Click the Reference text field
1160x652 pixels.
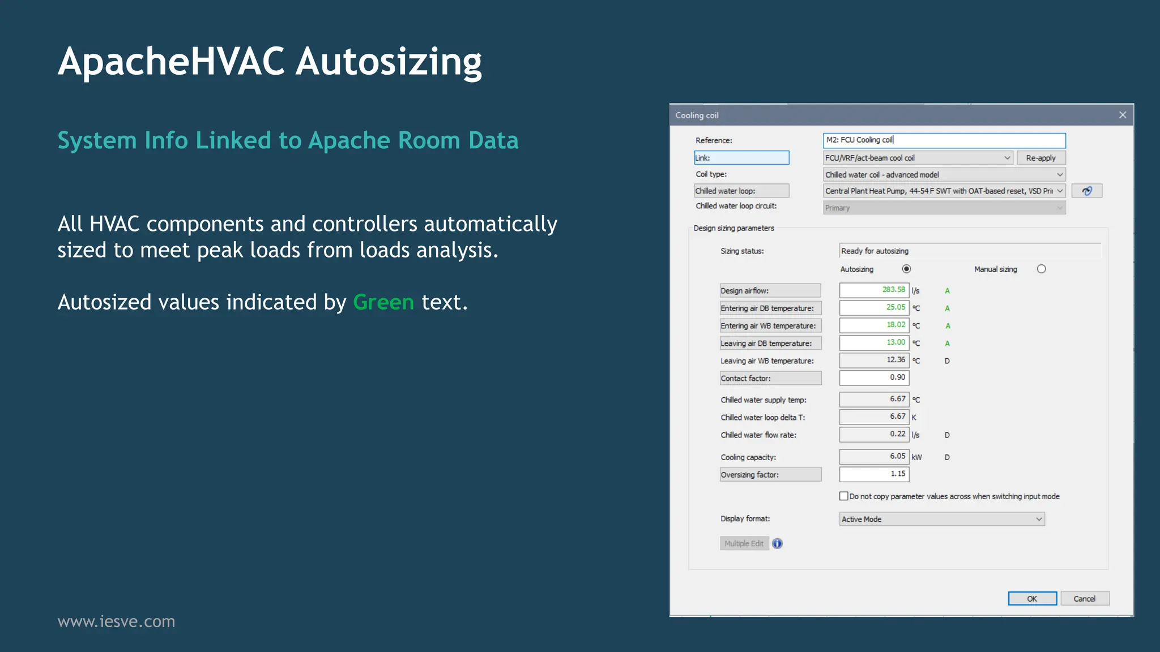944,140
